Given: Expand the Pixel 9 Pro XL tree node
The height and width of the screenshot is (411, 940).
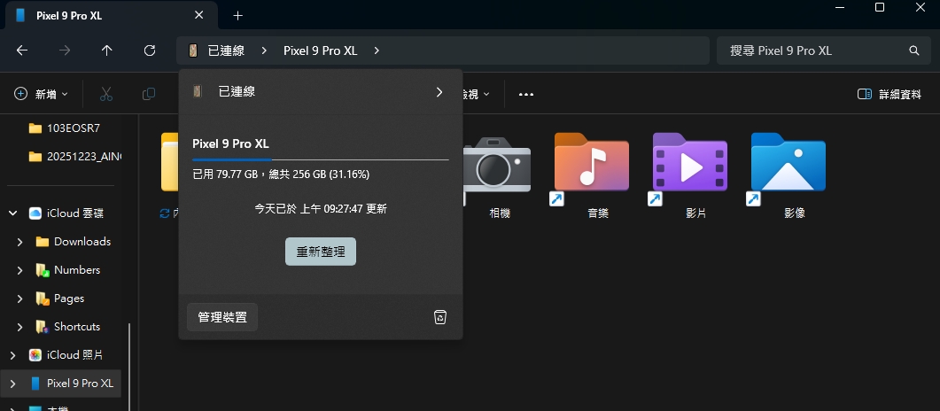Looking at the screenshot, I should point(12,384).
